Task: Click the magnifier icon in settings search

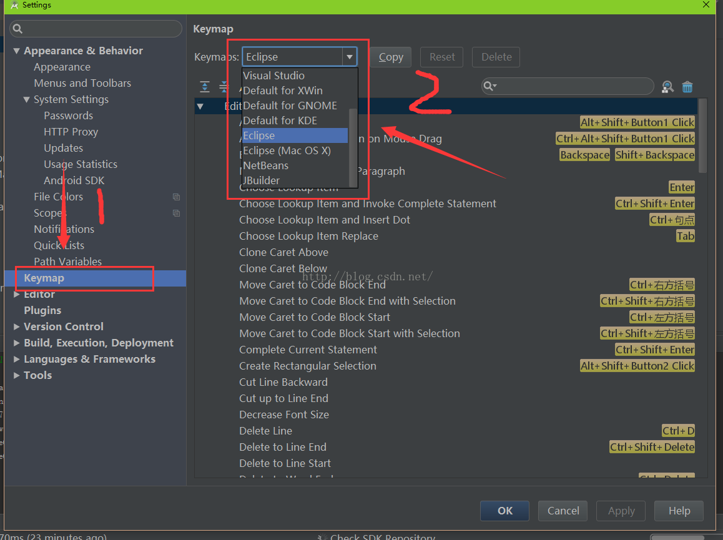Action: 17,29
